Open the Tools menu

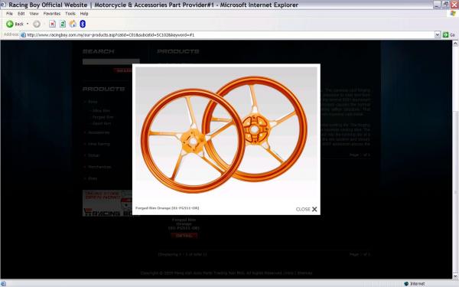(x=70, y=14)
